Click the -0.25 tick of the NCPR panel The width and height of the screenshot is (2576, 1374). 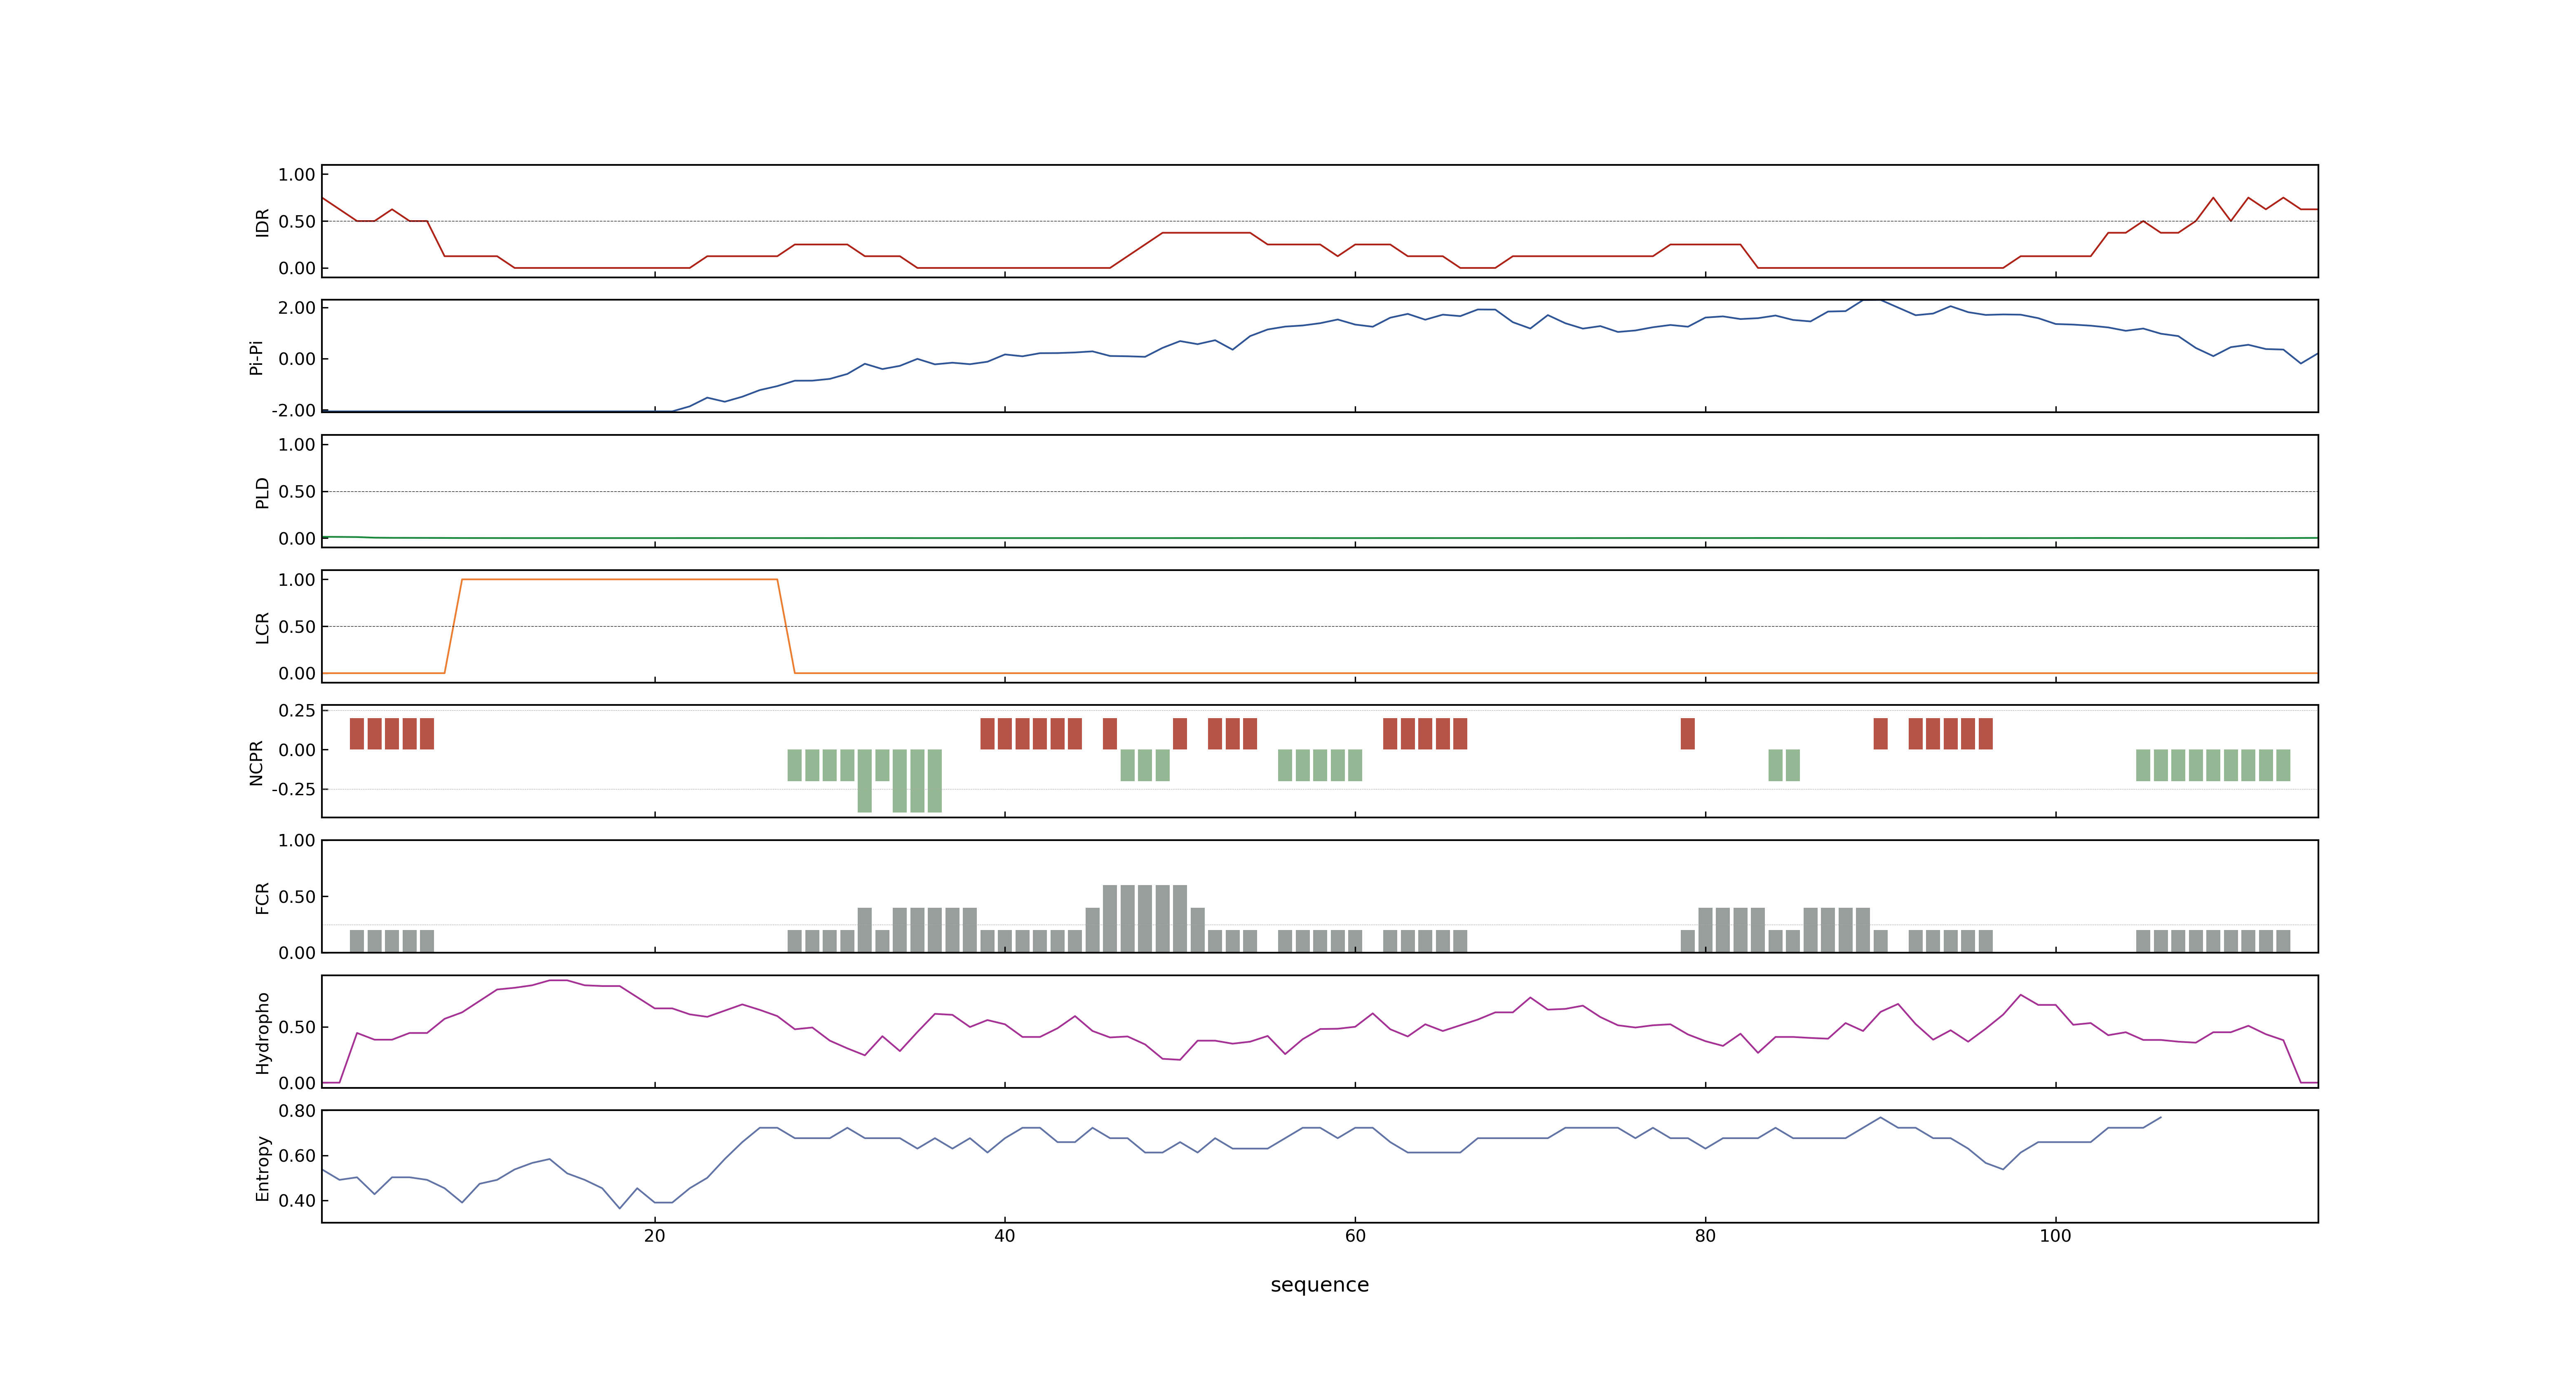point(293,789)
